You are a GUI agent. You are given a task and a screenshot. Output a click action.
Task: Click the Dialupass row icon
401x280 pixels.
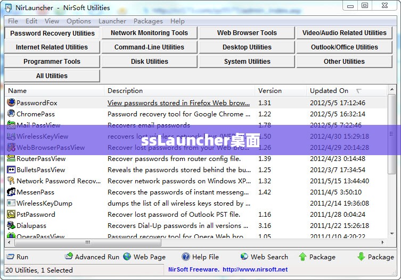click(11, 225)
